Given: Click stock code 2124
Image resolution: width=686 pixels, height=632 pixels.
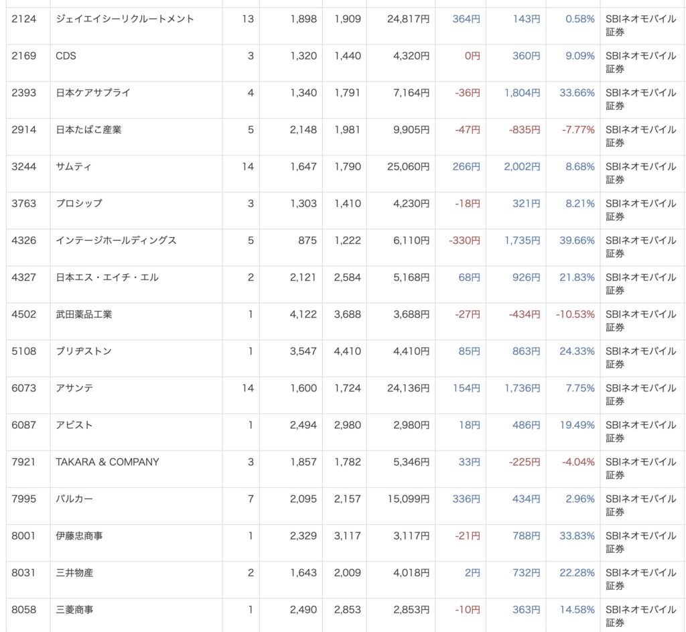Looking at the screenshot, I should pyautogui.click(x=23, y=19).
